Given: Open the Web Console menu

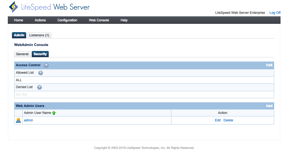Looking at the screenshot, I should 99,20.
